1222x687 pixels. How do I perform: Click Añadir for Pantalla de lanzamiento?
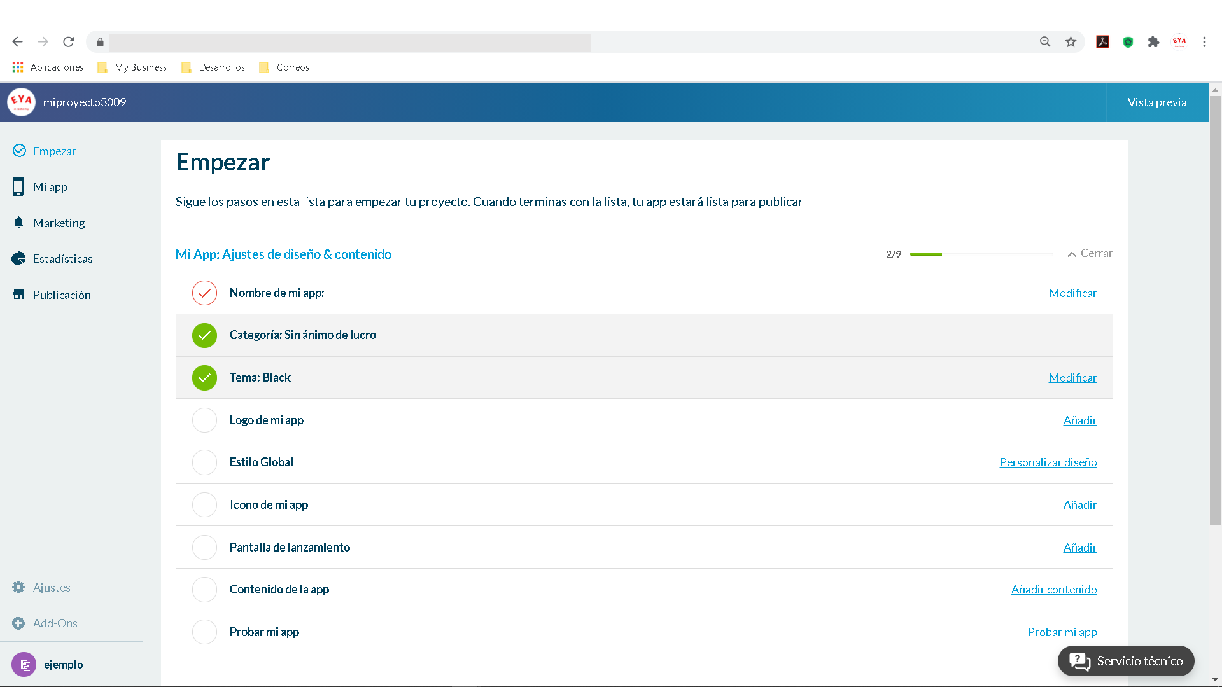click(1080, 547)
